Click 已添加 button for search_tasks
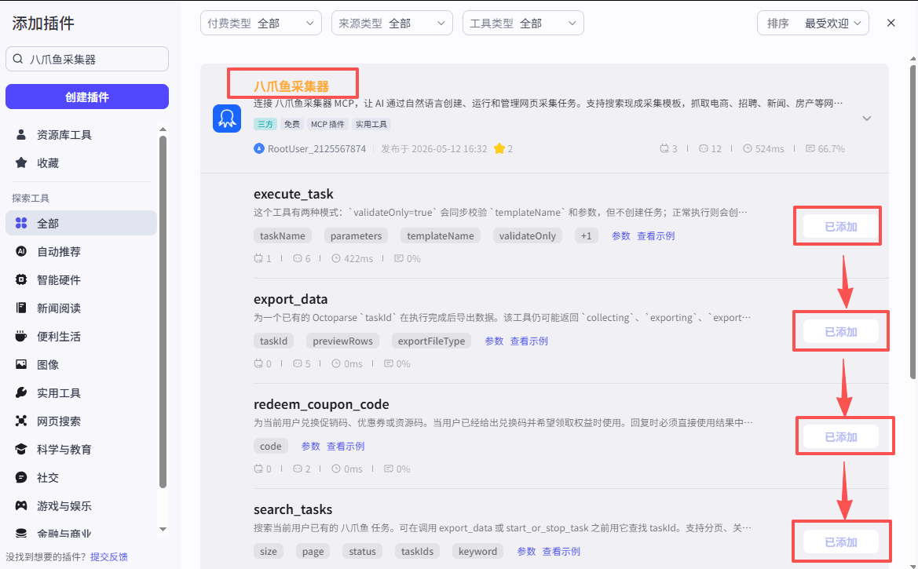 pos(841,542)
